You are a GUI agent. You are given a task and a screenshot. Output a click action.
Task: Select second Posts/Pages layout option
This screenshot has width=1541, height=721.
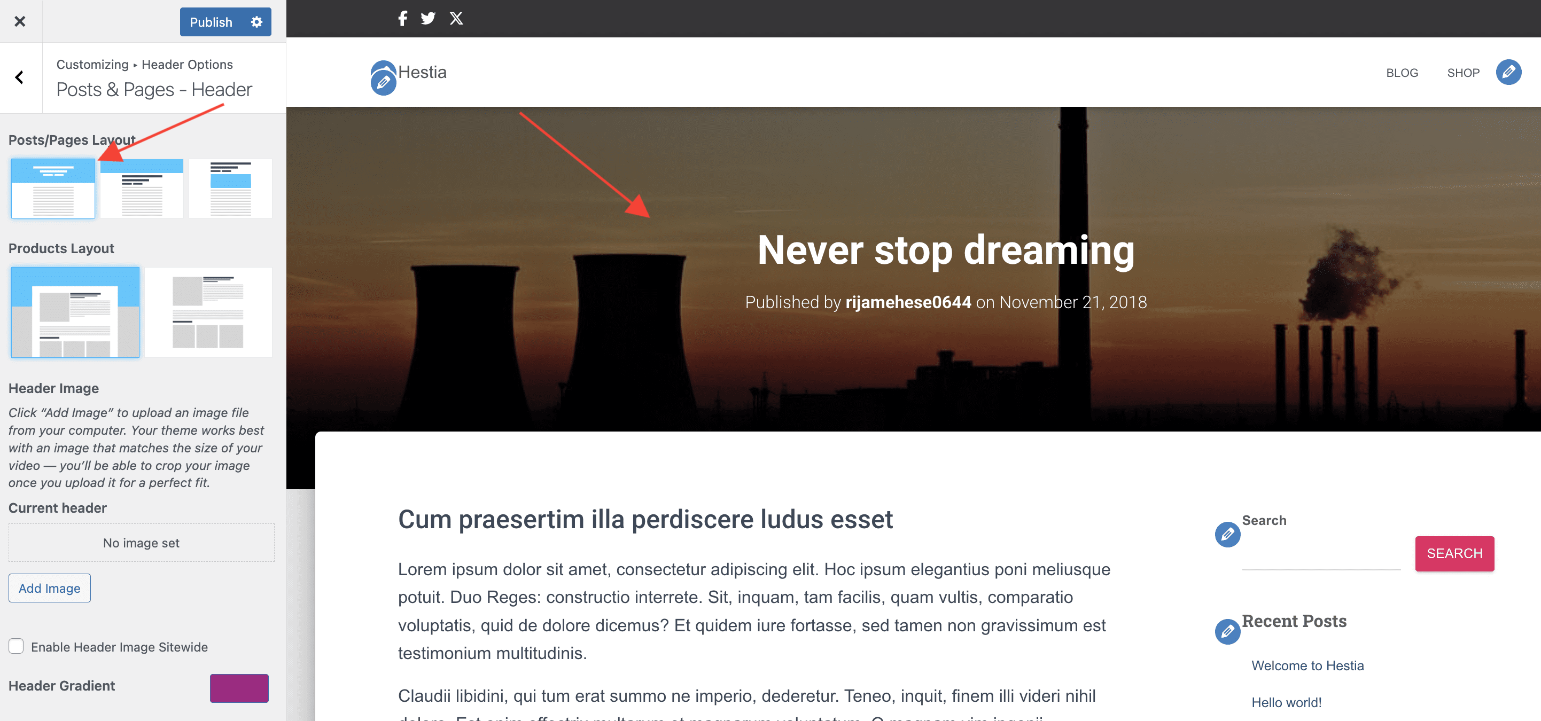click(142, 189)
